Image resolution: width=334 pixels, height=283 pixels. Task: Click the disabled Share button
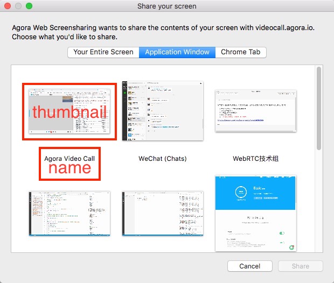coord(301,266)
